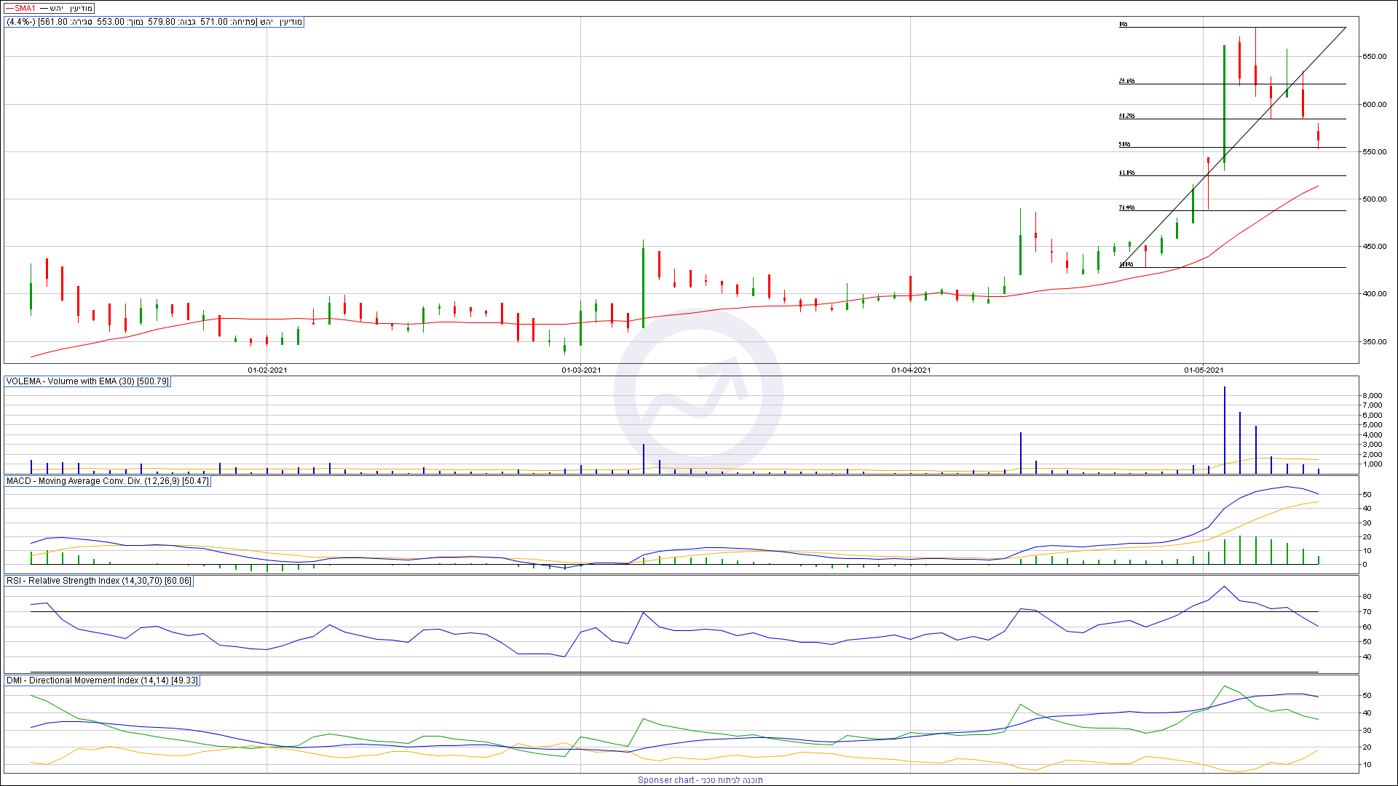The width and height of the screenshot is (1398, 786).
Task: Click the 61.8% Fibonacci retracement label
Action: 1126,172
